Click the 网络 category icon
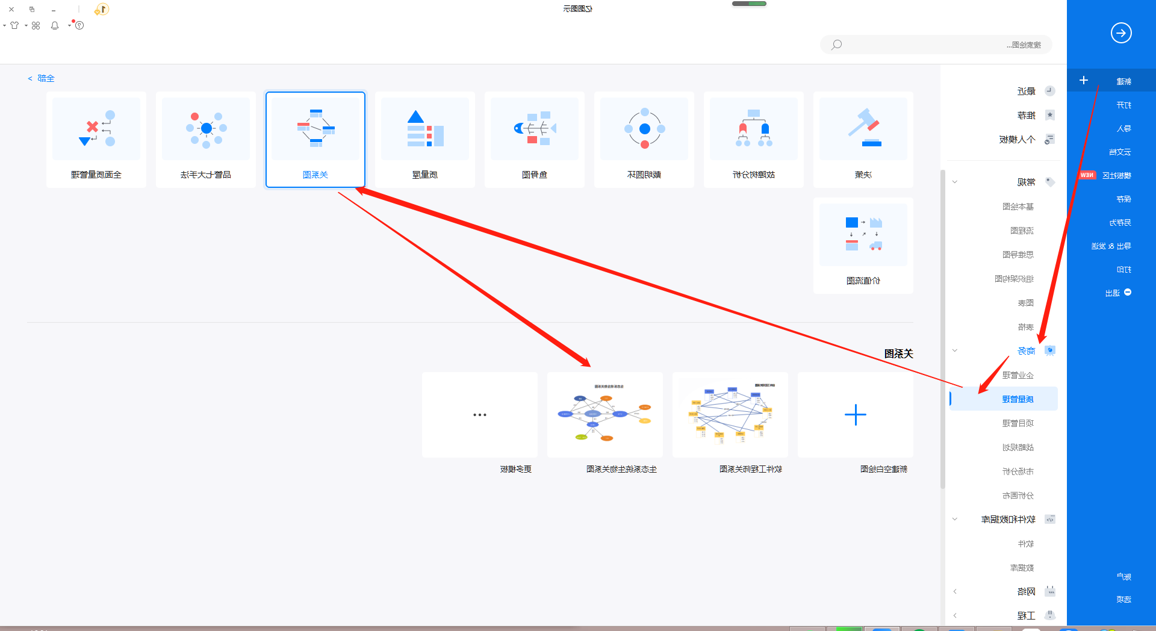 pos(1049,591)
